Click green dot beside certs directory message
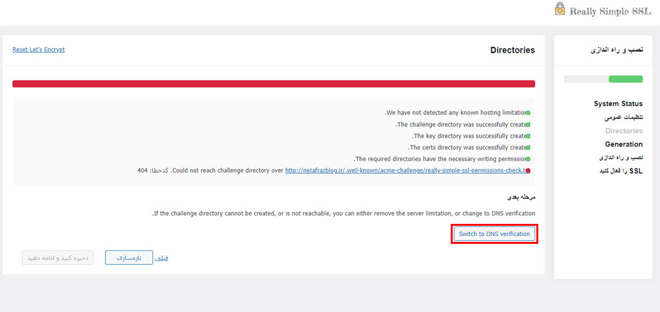 [x=528, y=147]
